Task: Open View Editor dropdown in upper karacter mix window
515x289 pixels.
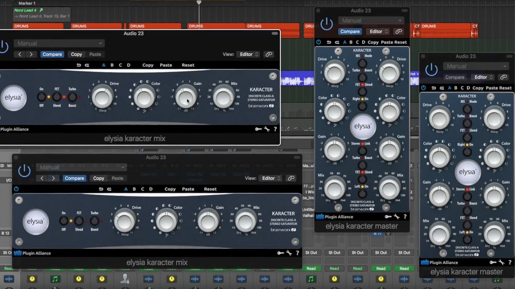Action: 249,54
